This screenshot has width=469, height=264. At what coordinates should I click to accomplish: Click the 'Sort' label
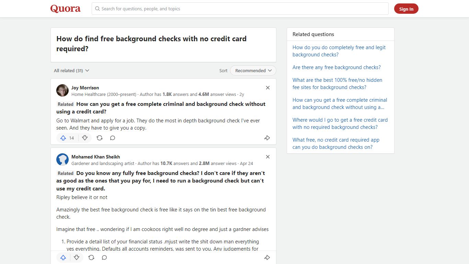click(223, 70)
